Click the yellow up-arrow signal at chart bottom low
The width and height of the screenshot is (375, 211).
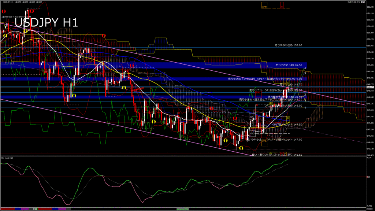[241, 148]
